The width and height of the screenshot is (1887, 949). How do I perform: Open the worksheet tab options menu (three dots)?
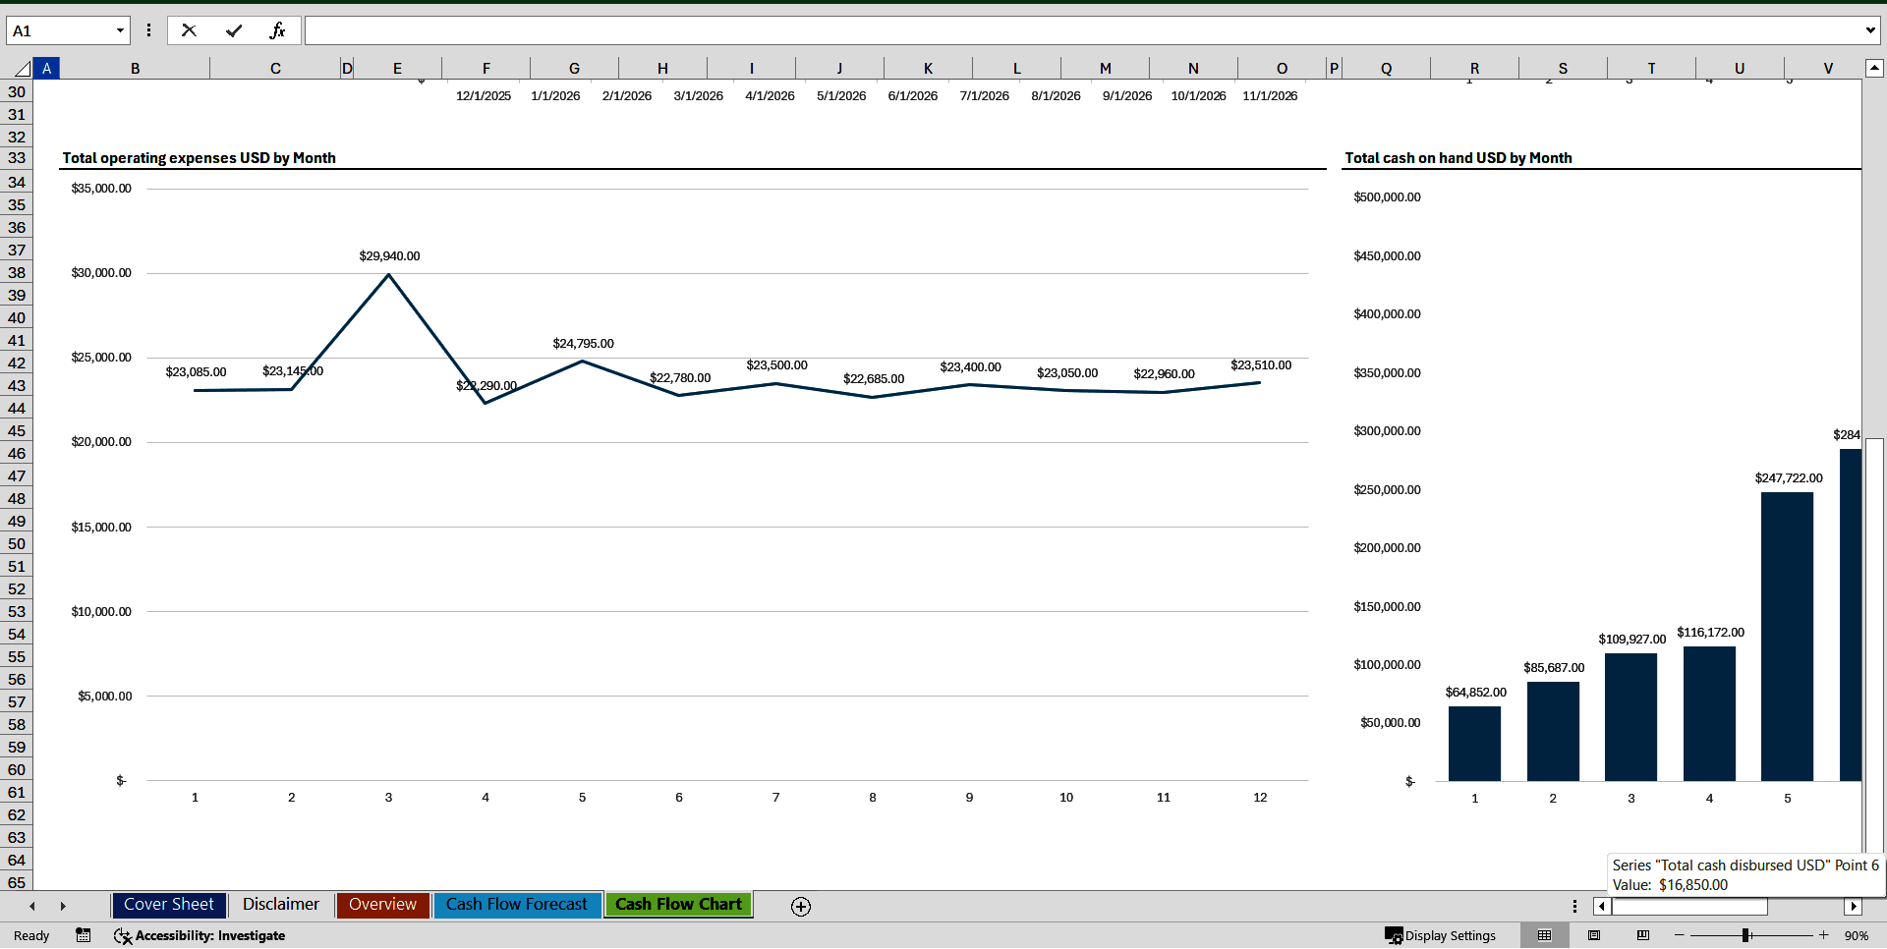tap(1574, 906)
